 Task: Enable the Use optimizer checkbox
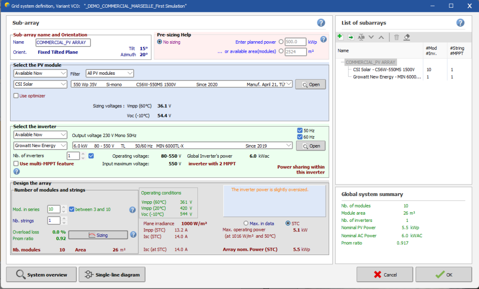(16, 96)
